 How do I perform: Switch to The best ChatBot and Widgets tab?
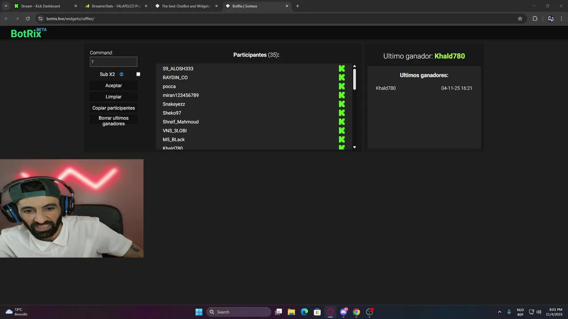pos(185,6)
